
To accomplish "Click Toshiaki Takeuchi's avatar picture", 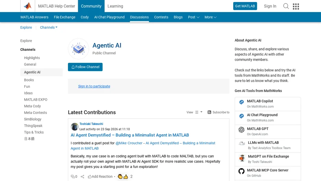I will (x=74, y=126).
